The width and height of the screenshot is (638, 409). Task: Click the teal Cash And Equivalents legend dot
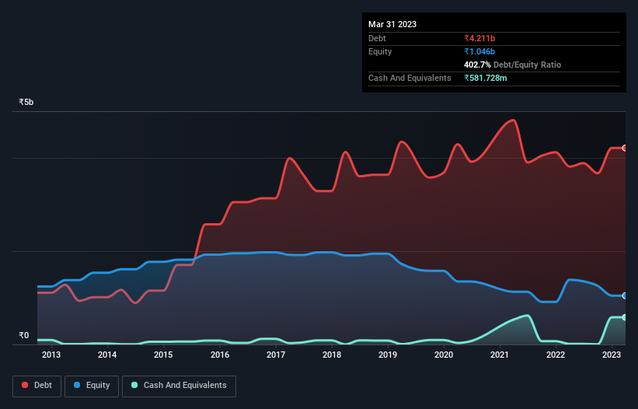[x=134, y=385]
